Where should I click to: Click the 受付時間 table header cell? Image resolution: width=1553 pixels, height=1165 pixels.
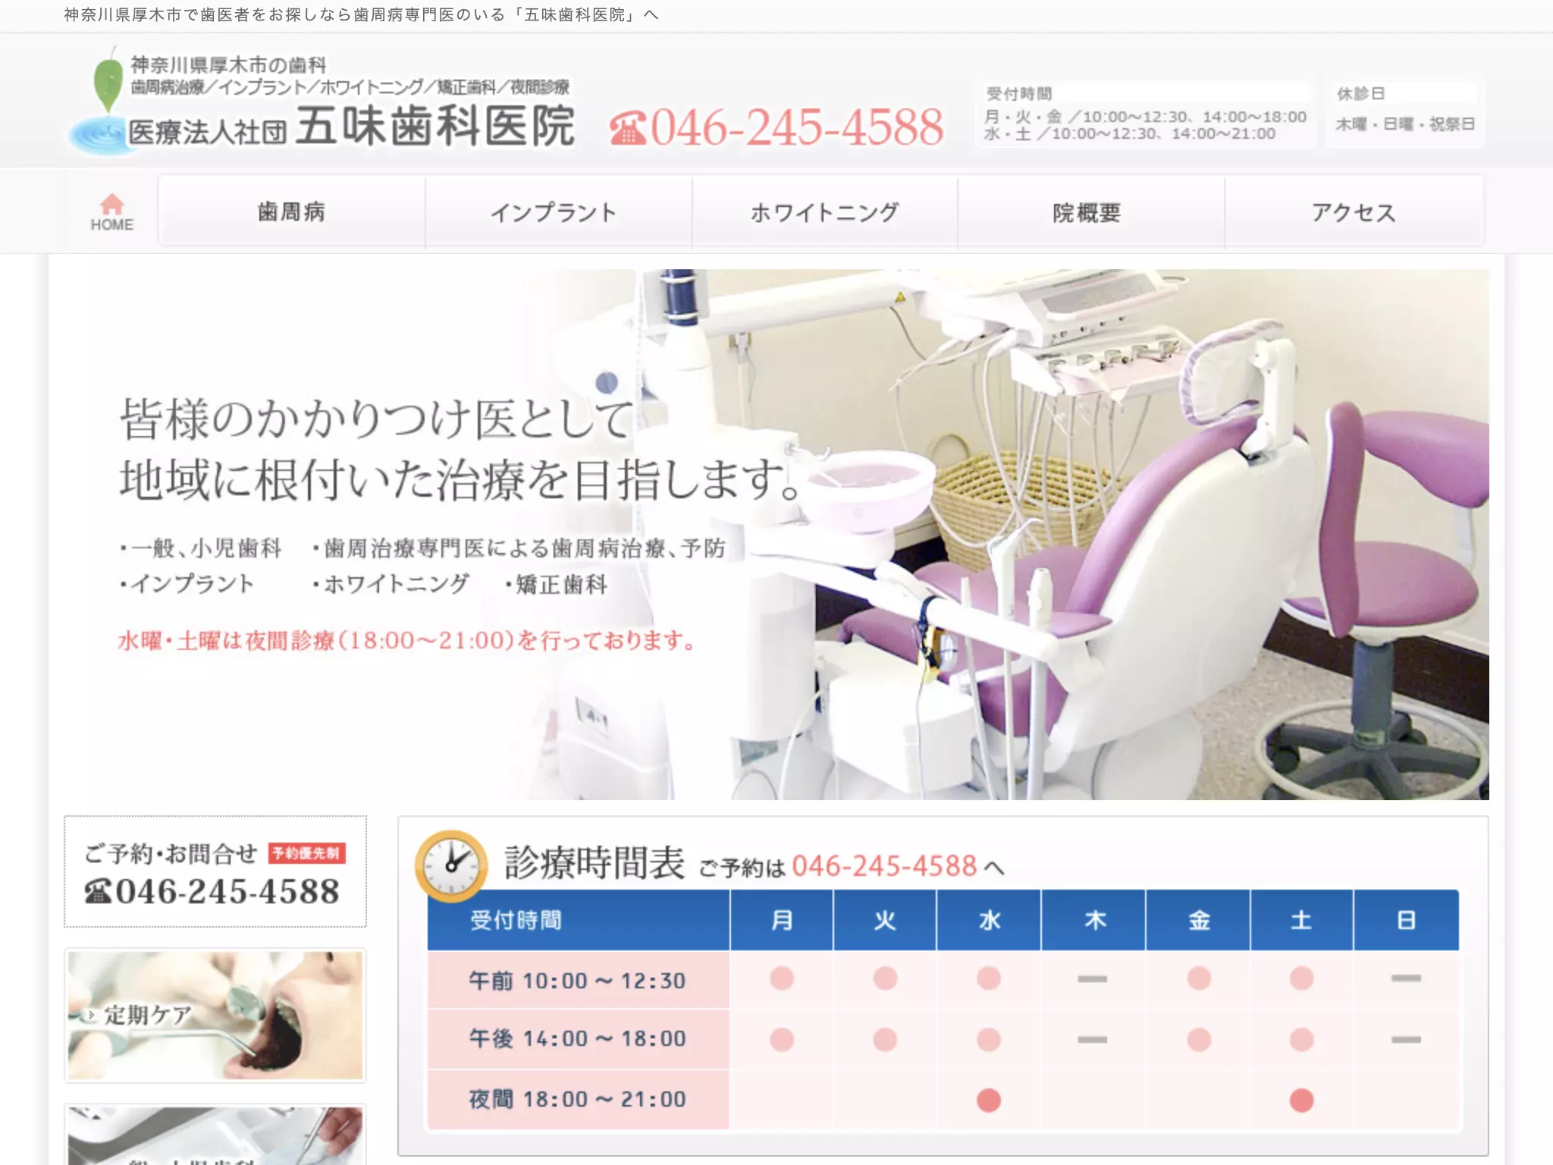pos(578,920)
